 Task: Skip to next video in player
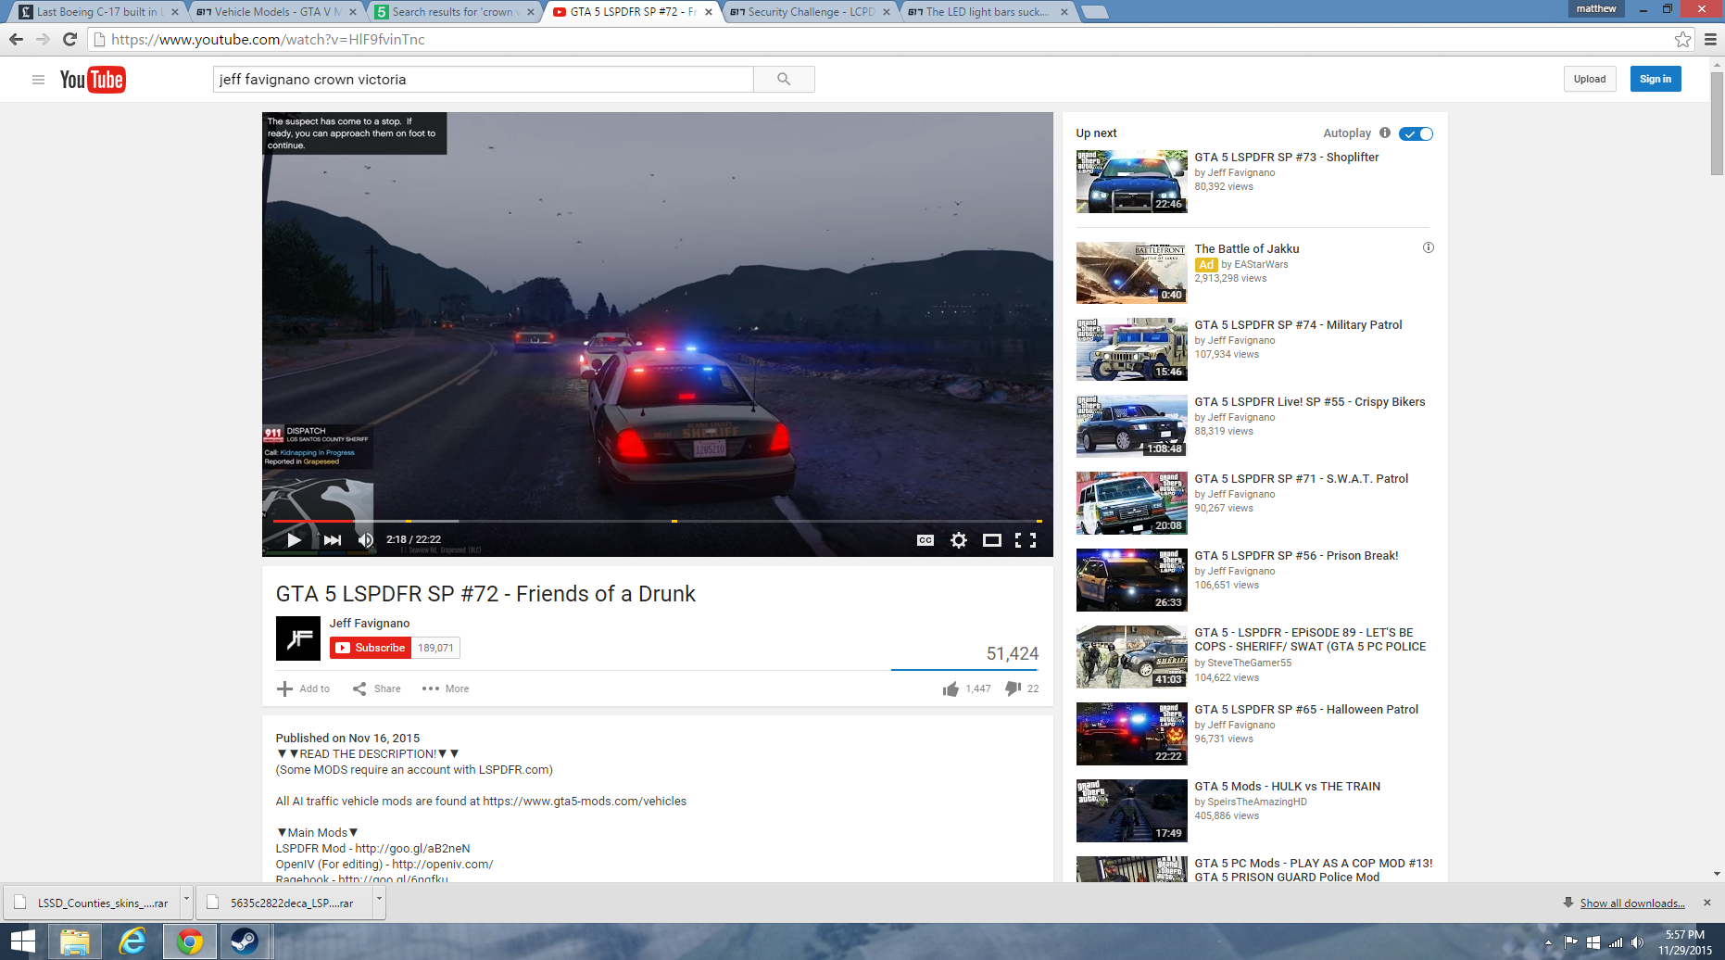pos(333,540)
